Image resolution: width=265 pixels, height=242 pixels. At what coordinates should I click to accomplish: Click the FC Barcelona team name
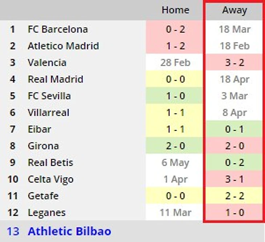pyautogui.click(x=57, y=29)
